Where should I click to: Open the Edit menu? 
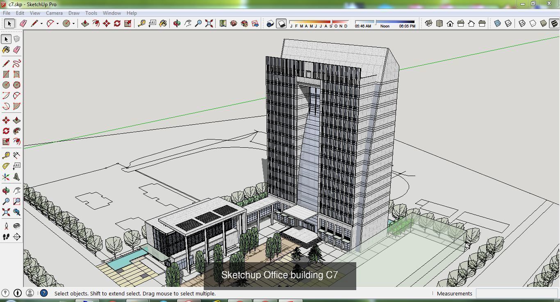(x=20, y=13)
